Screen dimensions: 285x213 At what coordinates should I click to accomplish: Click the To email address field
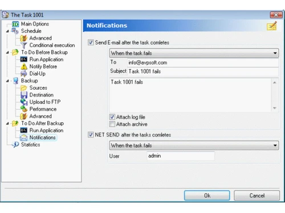click(203, 62)
